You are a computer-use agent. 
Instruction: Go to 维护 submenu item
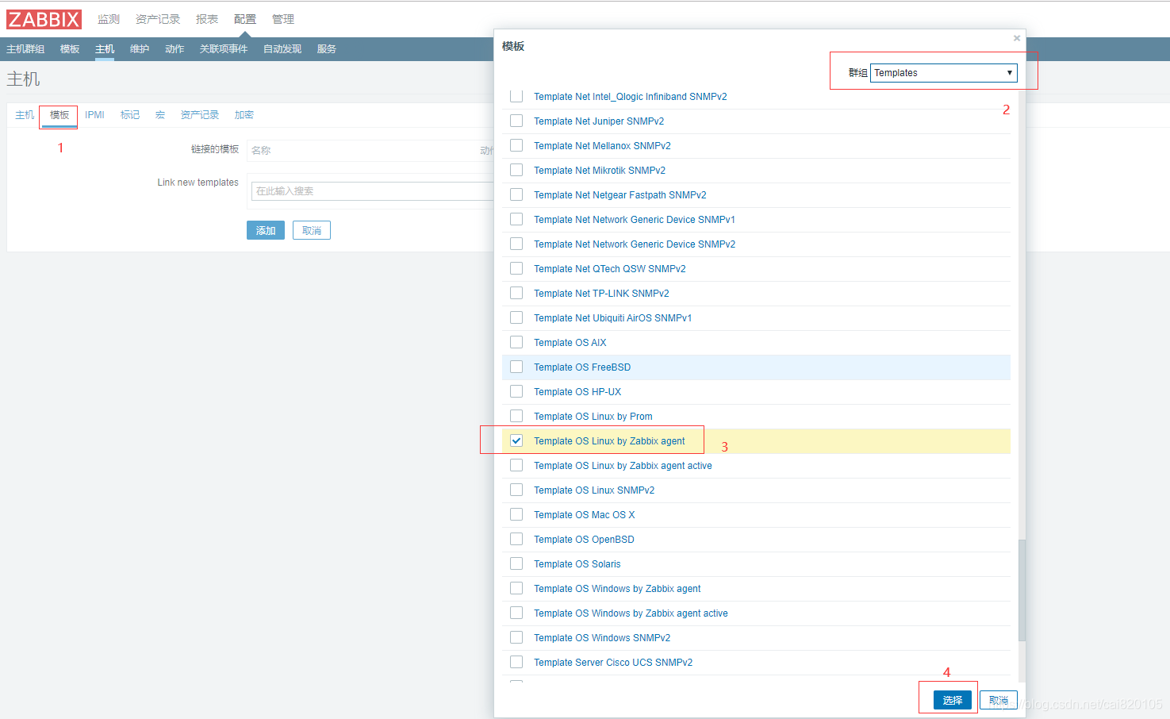click(x=140, y=49)
